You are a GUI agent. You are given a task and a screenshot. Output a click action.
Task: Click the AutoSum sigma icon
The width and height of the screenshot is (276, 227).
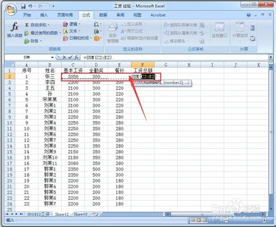(x=27, y=25)
